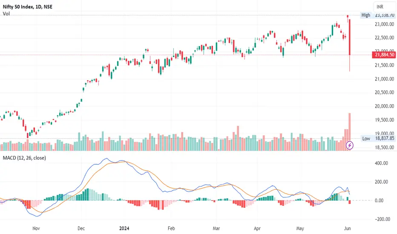Click the Apr label on time axis
The height and width of the screenshot is (234, 397).
tap(257, 228)
